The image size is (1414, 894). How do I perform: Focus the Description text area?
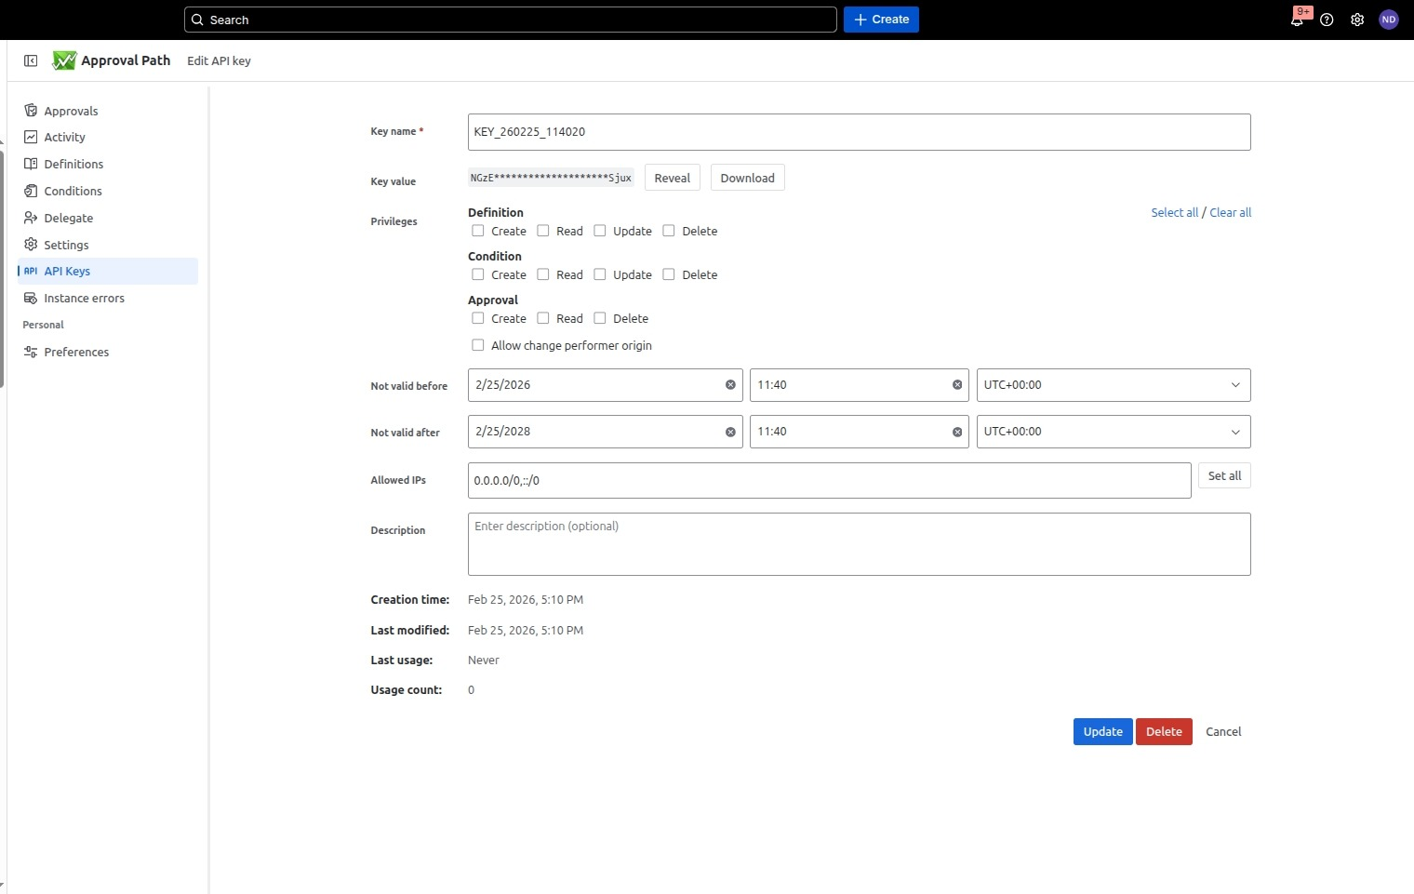858,544
